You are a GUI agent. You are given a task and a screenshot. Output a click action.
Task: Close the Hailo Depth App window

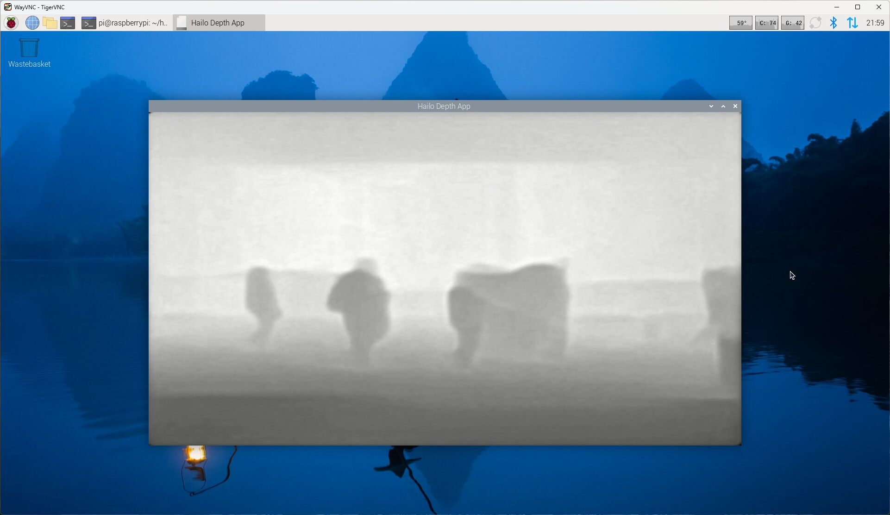735,106
